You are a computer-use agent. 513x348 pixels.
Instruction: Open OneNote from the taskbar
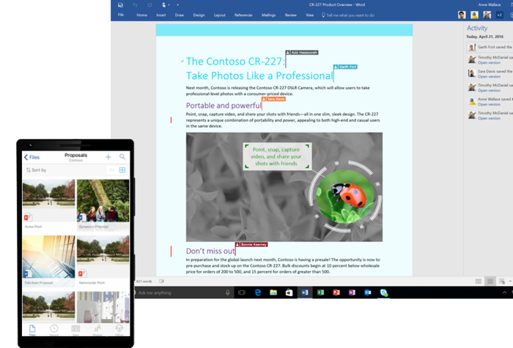pos(352,292)
